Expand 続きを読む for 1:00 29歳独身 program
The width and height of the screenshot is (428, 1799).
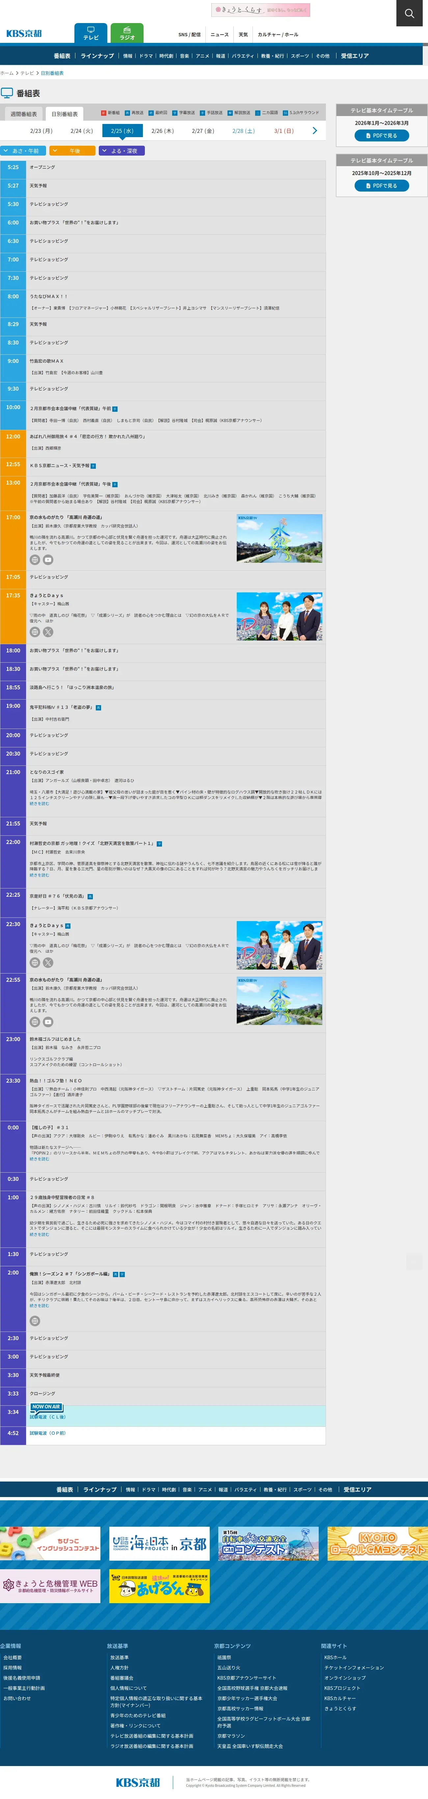click(x=39, y=1235)
